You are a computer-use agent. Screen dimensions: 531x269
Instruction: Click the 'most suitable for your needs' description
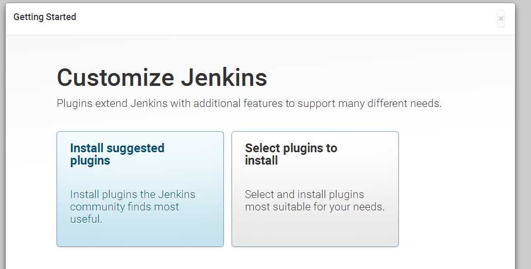(x=314, y=207)
